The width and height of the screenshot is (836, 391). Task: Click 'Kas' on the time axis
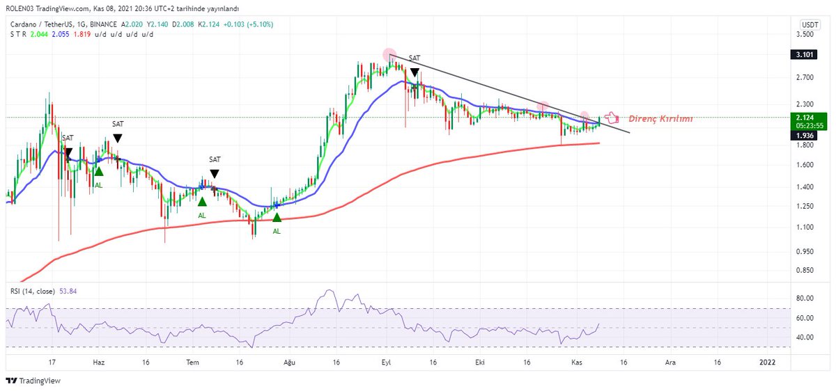click(x=576, y=362)
